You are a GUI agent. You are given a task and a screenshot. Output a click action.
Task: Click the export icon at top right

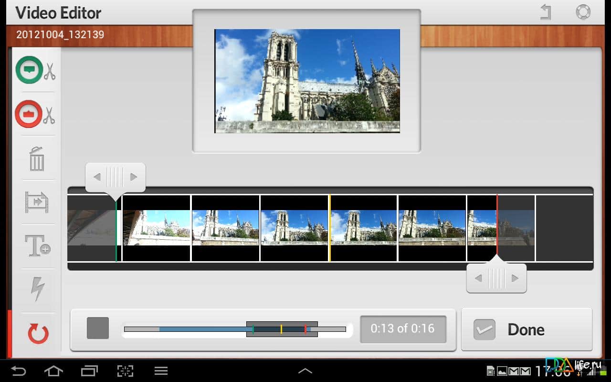tap(546, 12)
